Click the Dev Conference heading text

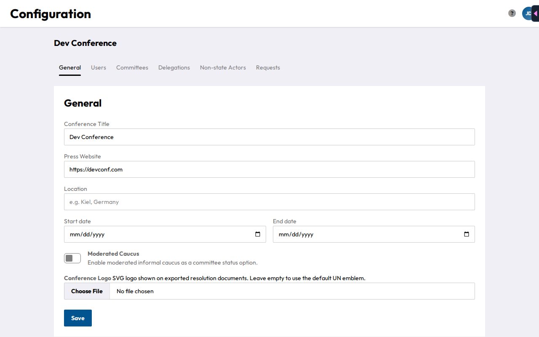coord(85,43)
